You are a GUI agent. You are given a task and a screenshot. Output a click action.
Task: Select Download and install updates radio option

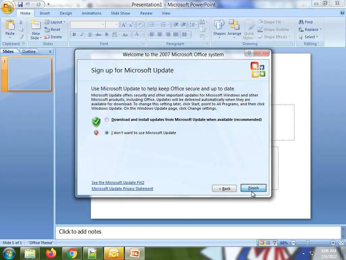pos(107,120)
